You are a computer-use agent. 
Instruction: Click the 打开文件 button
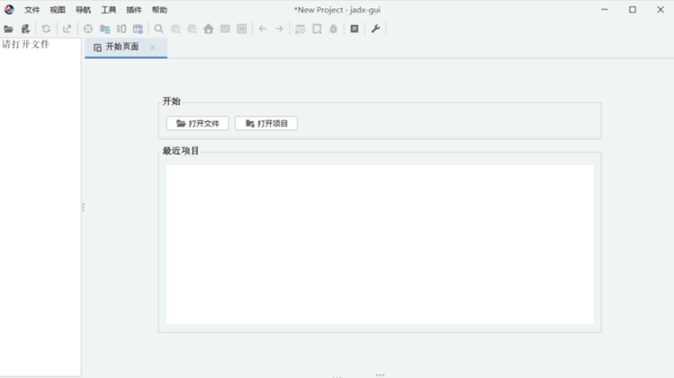(x=197, y=124)
